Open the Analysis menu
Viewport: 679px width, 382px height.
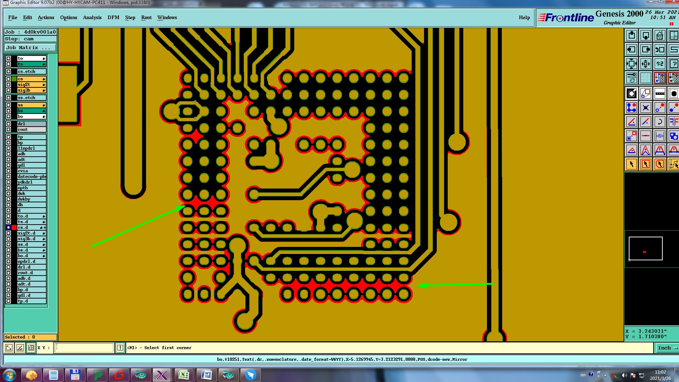pos(92,17)
